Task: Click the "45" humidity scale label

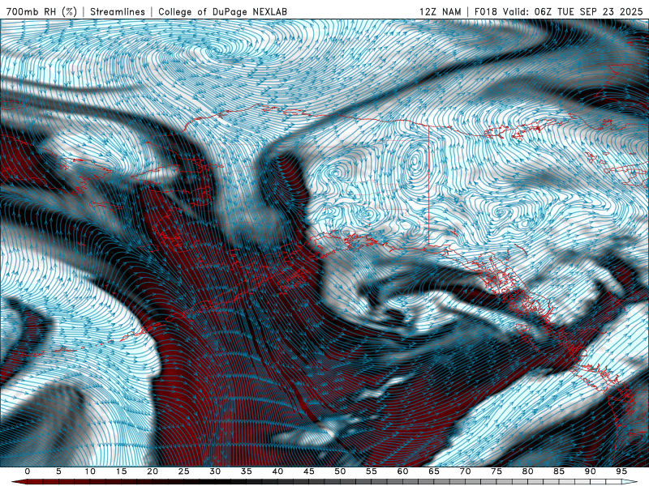Action: [309, 471]
